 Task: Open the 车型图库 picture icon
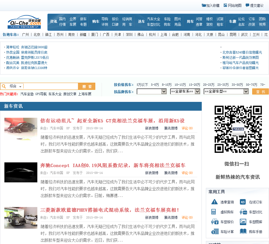click(x=243, y=222)
